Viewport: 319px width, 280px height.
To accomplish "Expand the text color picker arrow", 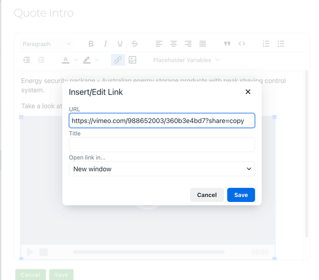I will tap(76, 60).
